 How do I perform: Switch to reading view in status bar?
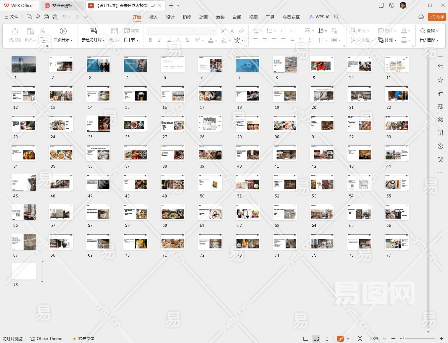[x=327, y=339]
